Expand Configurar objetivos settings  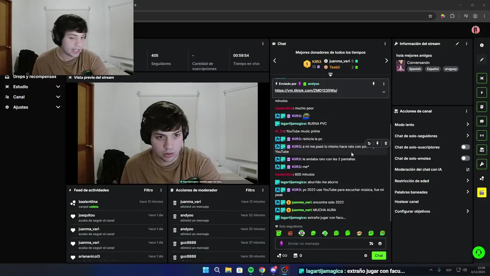coord(467,211)
